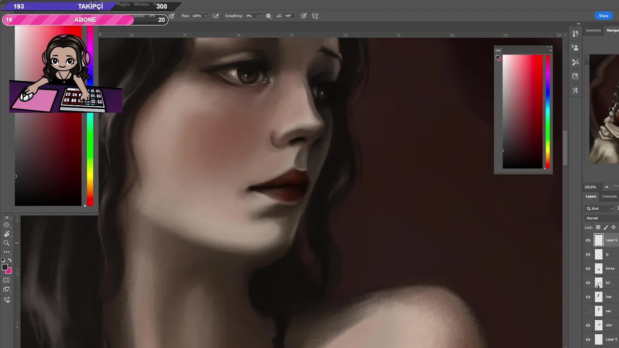
Task: Select the tul layer thumbnail
Action: (599, 283)
